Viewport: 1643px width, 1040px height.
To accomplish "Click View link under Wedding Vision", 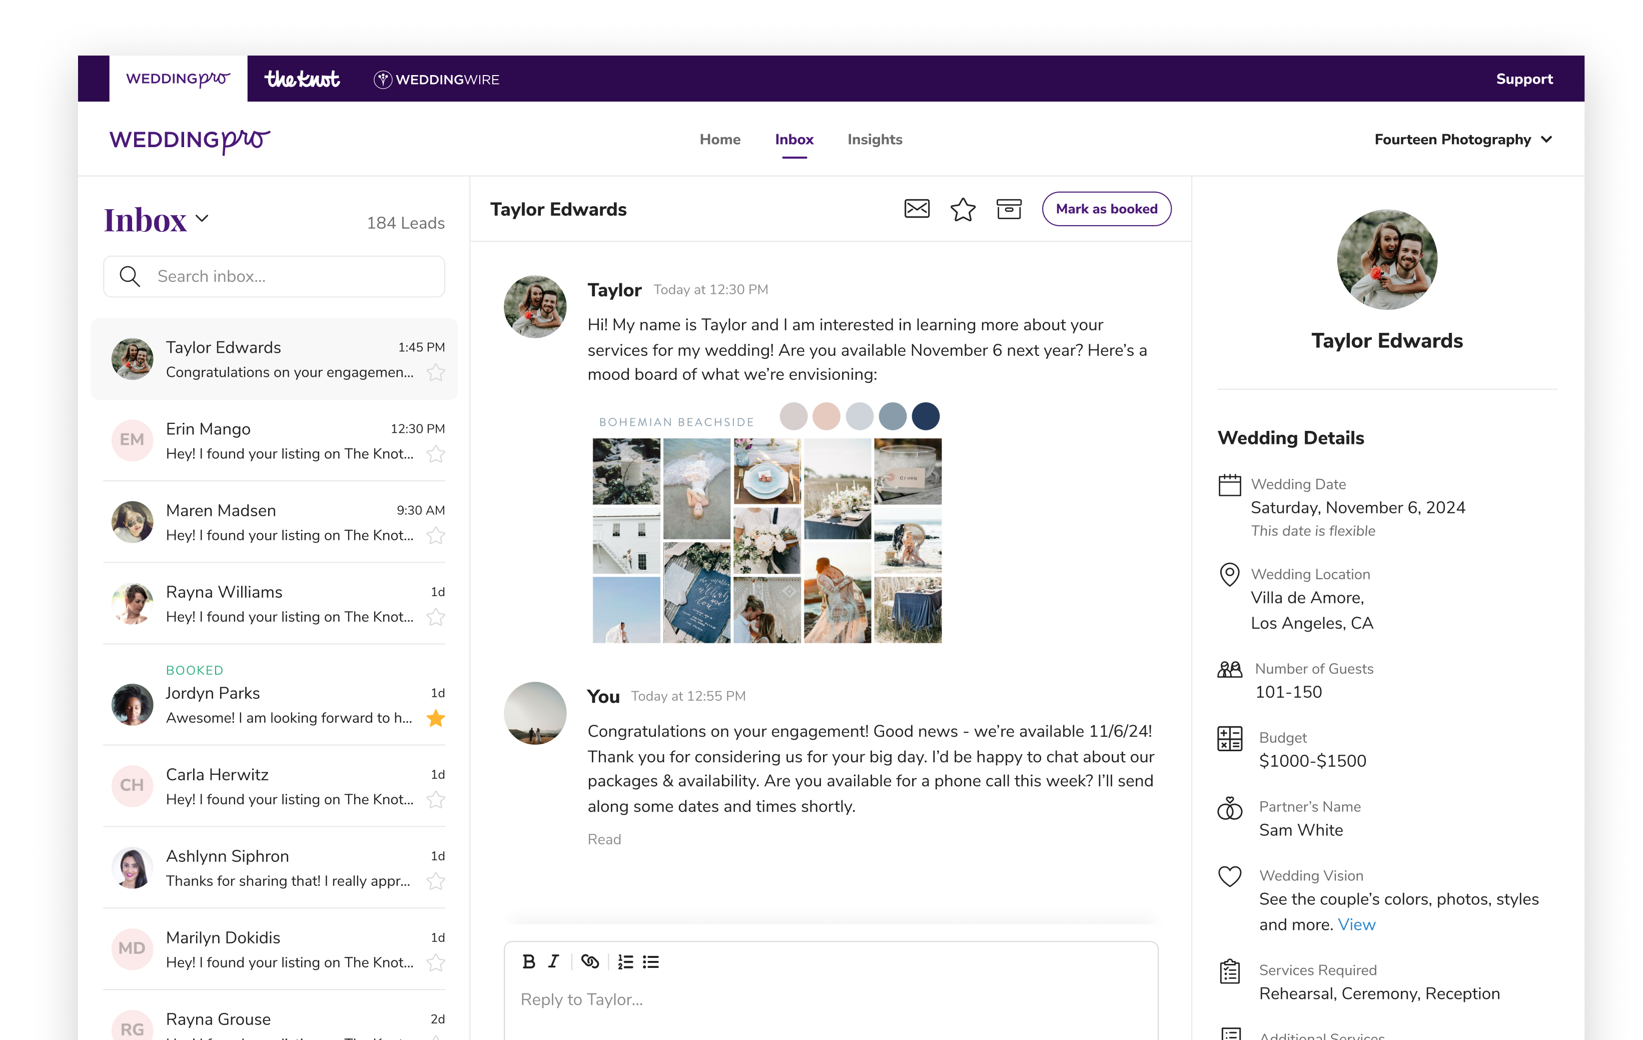I will (x=1356, y=924).
